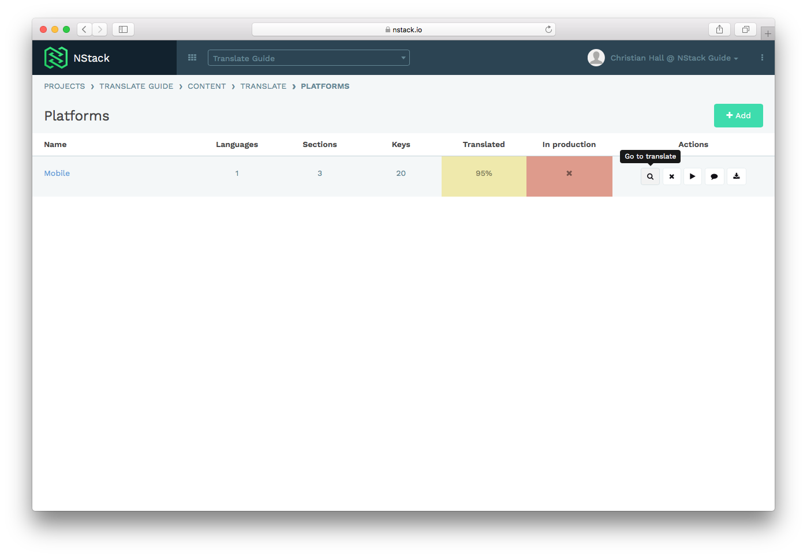Click the Name column header

click(x=55, y=145)
